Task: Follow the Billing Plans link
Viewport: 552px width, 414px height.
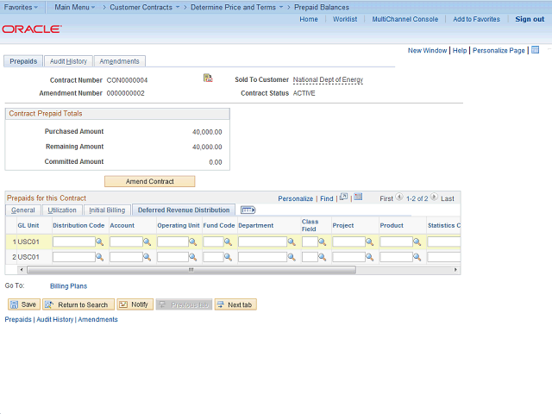Action: point(68,285)
